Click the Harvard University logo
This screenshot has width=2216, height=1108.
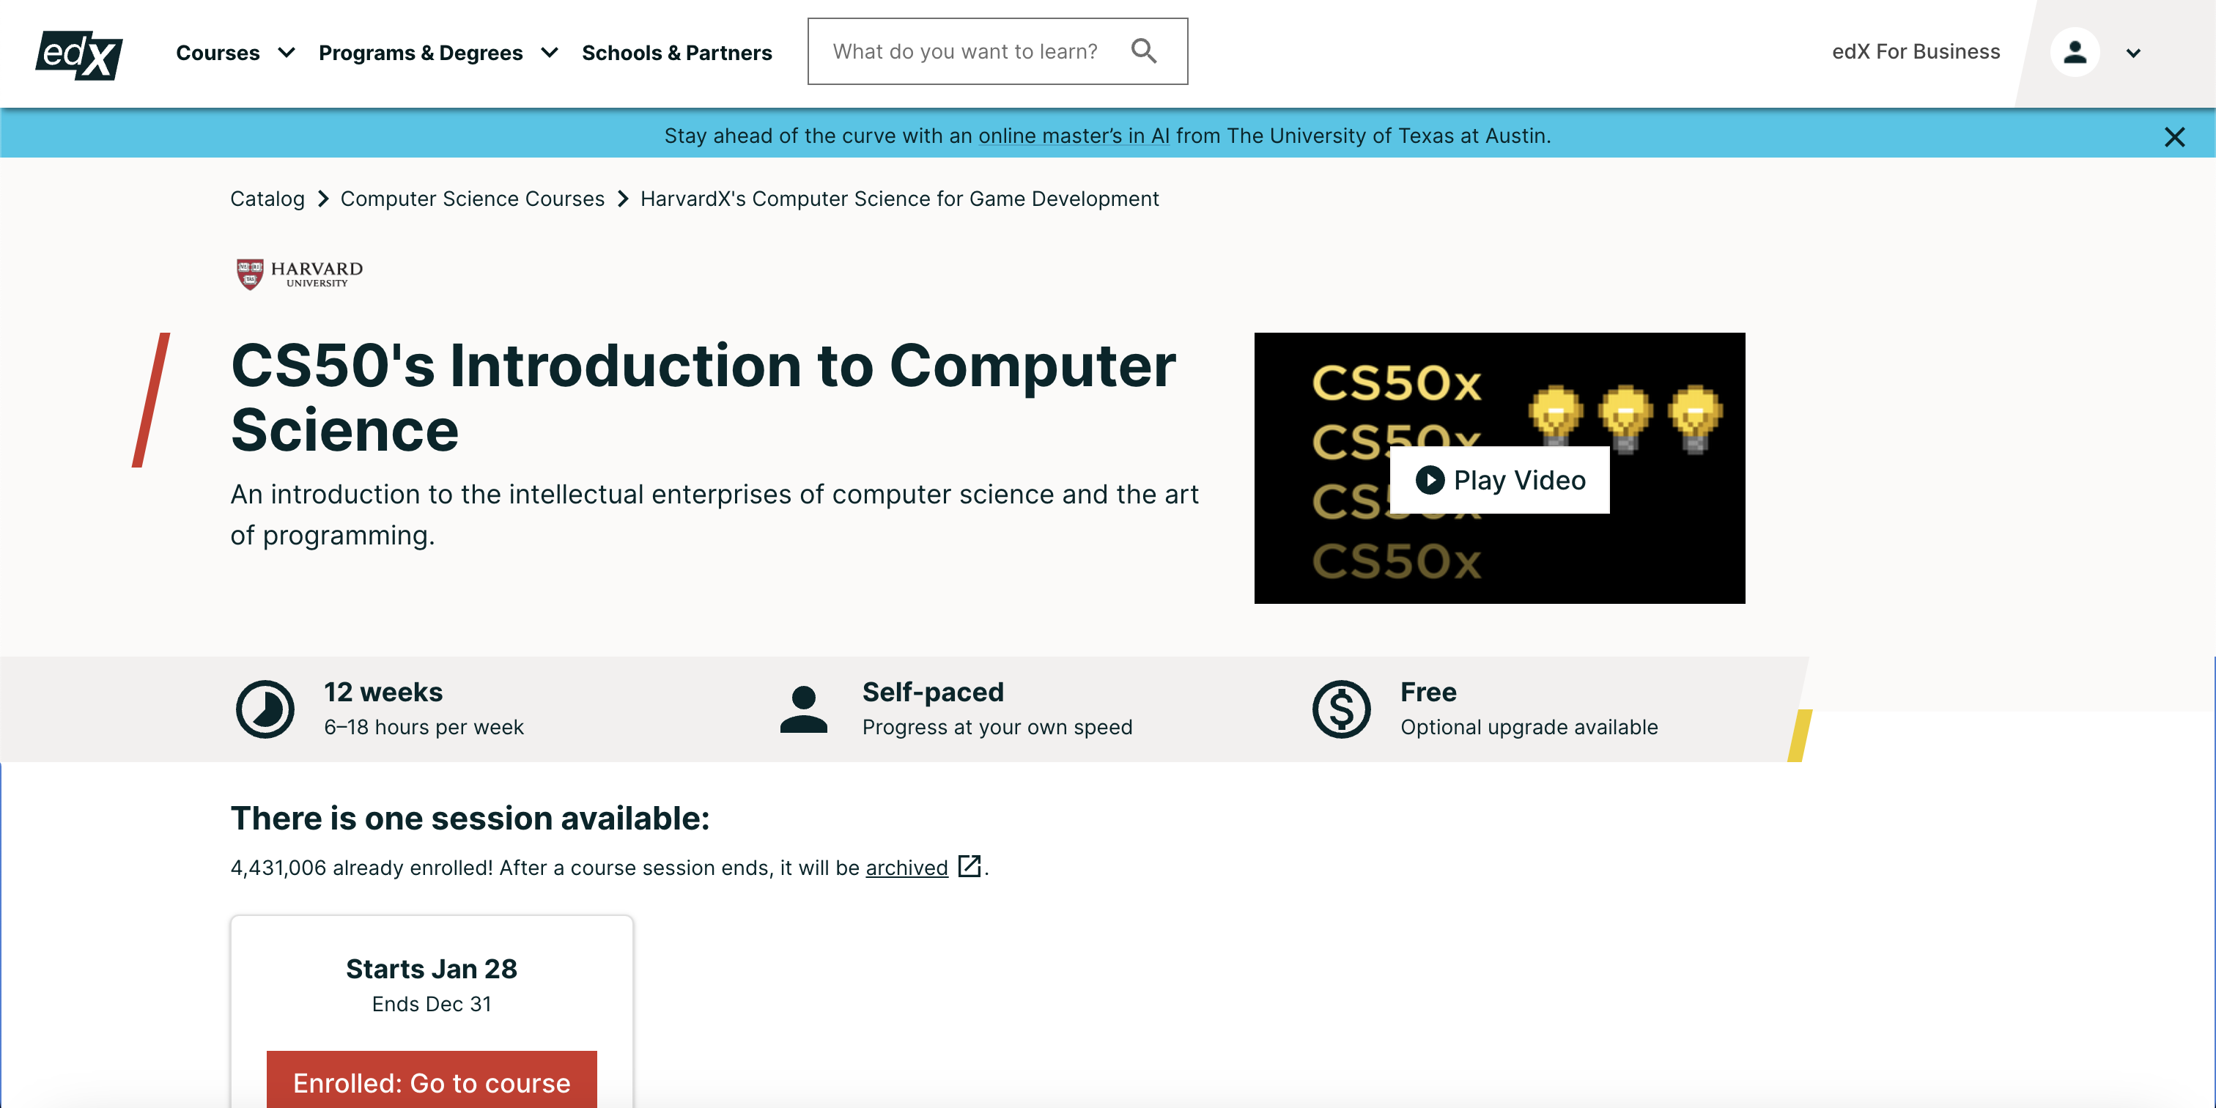(x=296, y=273)
